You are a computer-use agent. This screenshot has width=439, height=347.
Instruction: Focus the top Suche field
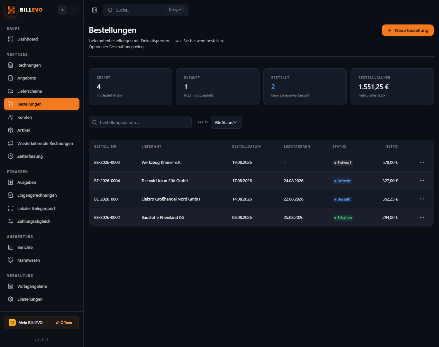point(146,10)
